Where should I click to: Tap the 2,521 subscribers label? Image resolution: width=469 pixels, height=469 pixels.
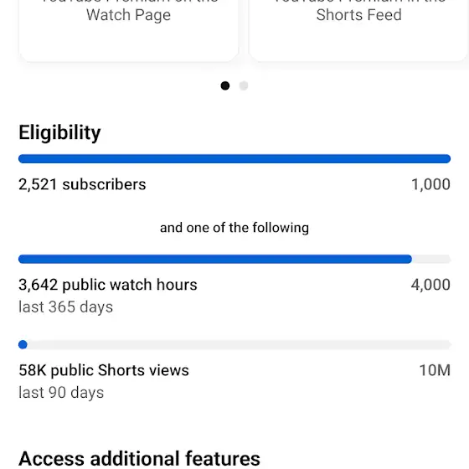tap(82, 184)
